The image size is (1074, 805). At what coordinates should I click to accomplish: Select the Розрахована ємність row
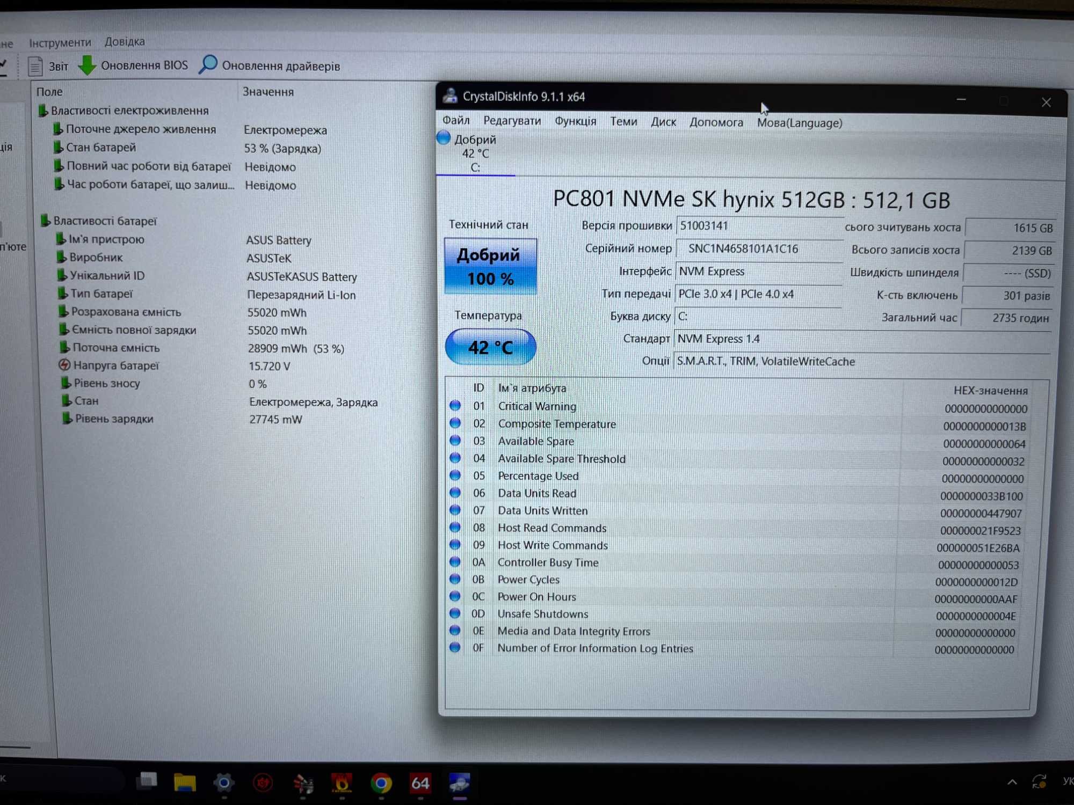pos(183,312)
